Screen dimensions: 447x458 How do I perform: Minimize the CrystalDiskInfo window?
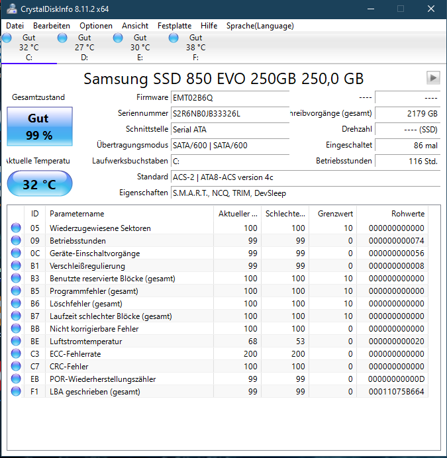(371, 9)
